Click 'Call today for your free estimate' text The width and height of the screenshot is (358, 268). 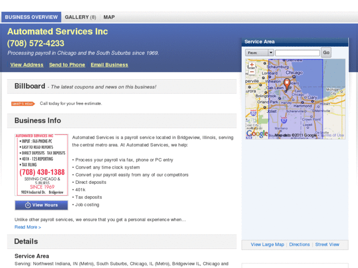coord(71,104)
